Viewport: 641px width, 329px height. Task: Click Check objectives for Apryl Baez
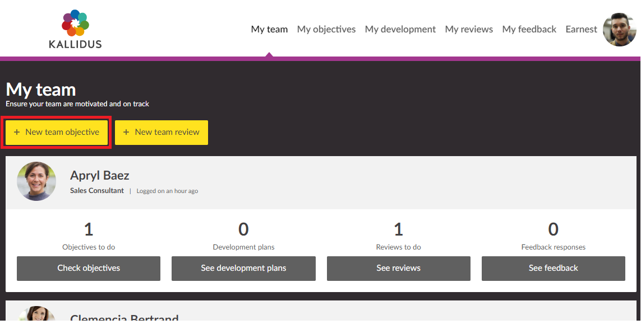tap(89, 268)
